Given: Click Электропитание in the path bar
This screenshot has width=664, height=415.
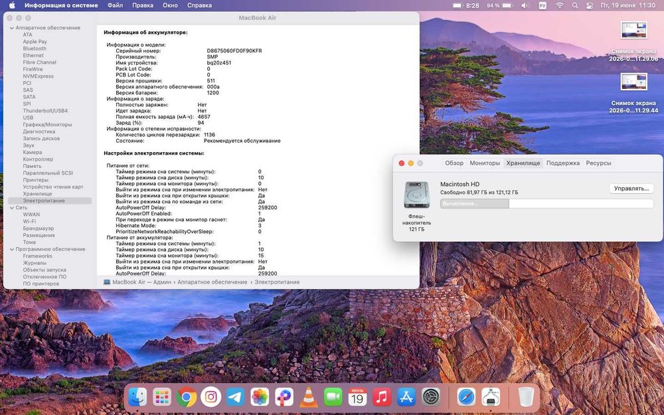Looking at the screenshot, I should (277, 282).
